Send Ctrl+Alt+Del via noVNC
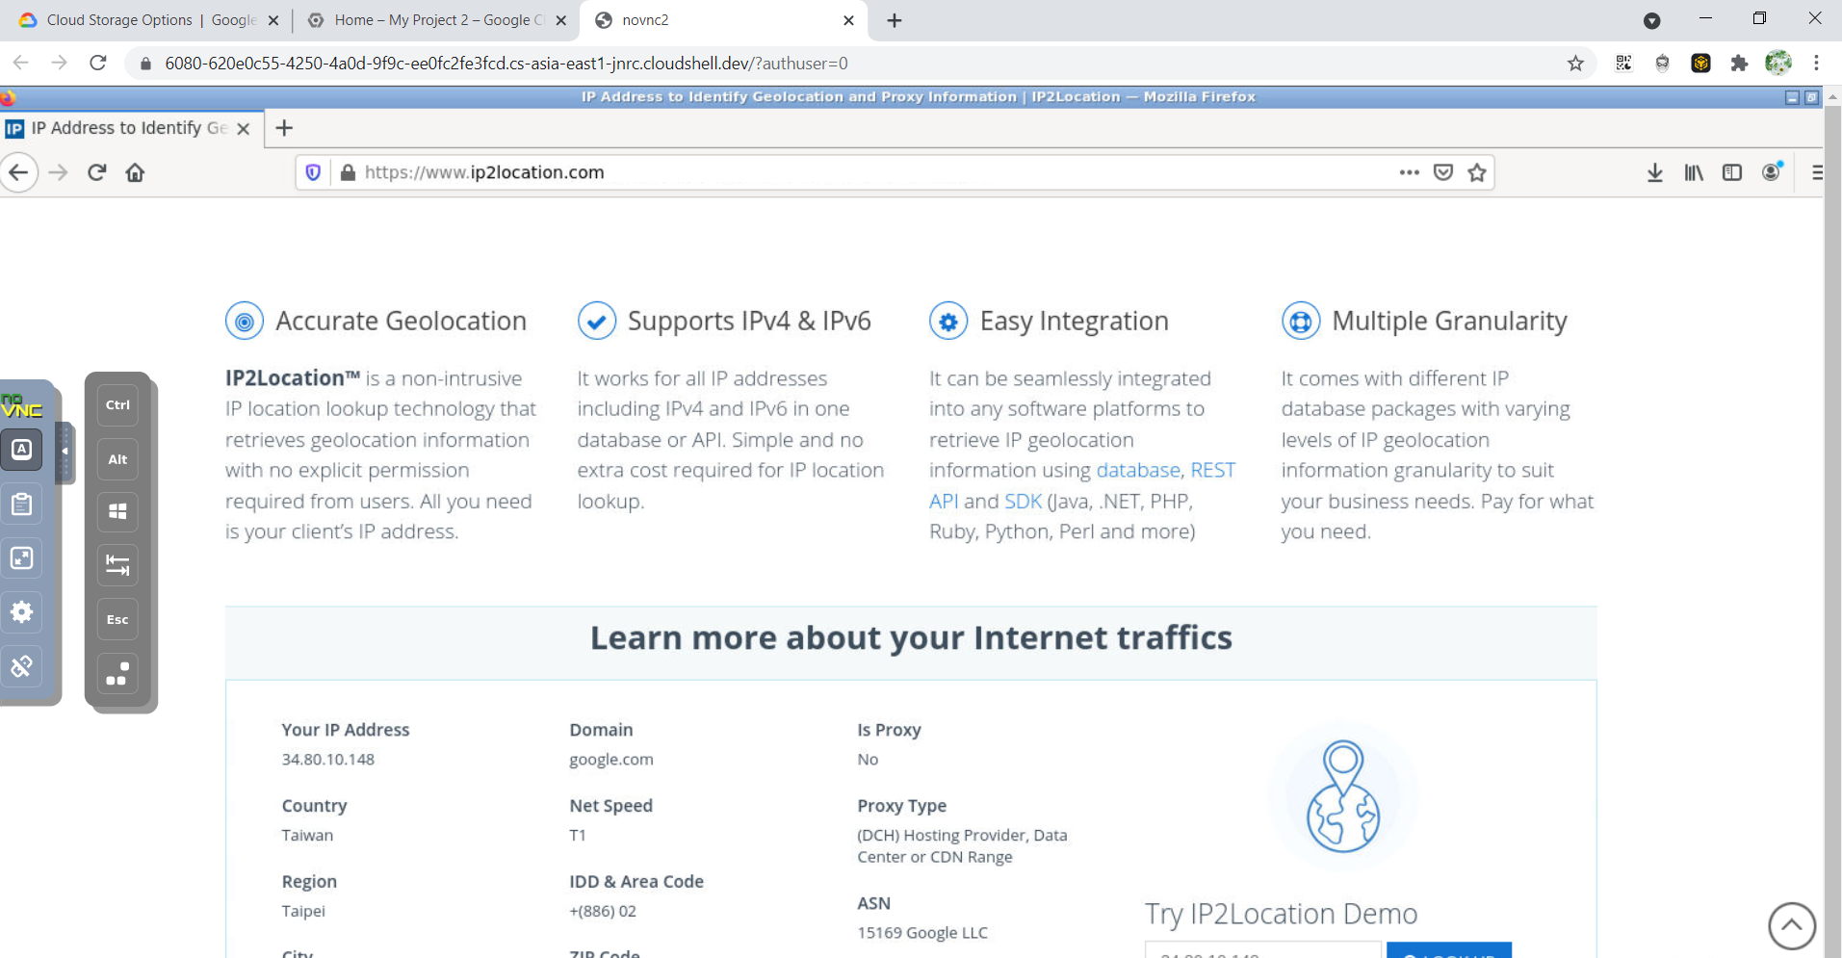 point(117,674)
